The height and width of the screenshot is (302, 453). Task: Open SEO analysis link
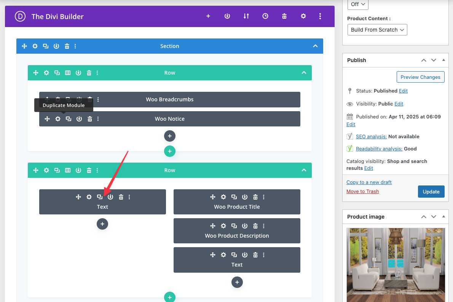pos(371,136)
